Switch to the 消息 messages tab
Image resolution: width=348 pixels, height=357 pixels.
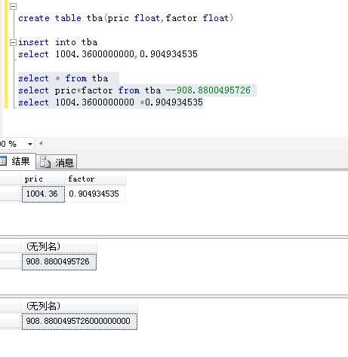click(x=57, y=162)
